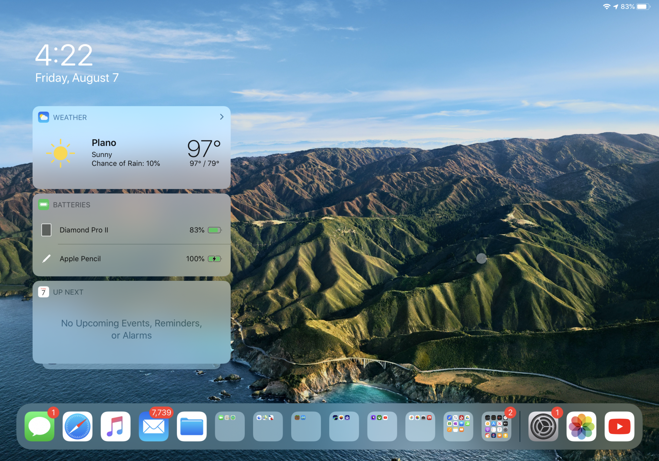Viewport: 659px width, 461px height.
Task: Open dock folder with the 2 badge
Action: [496, 426]
